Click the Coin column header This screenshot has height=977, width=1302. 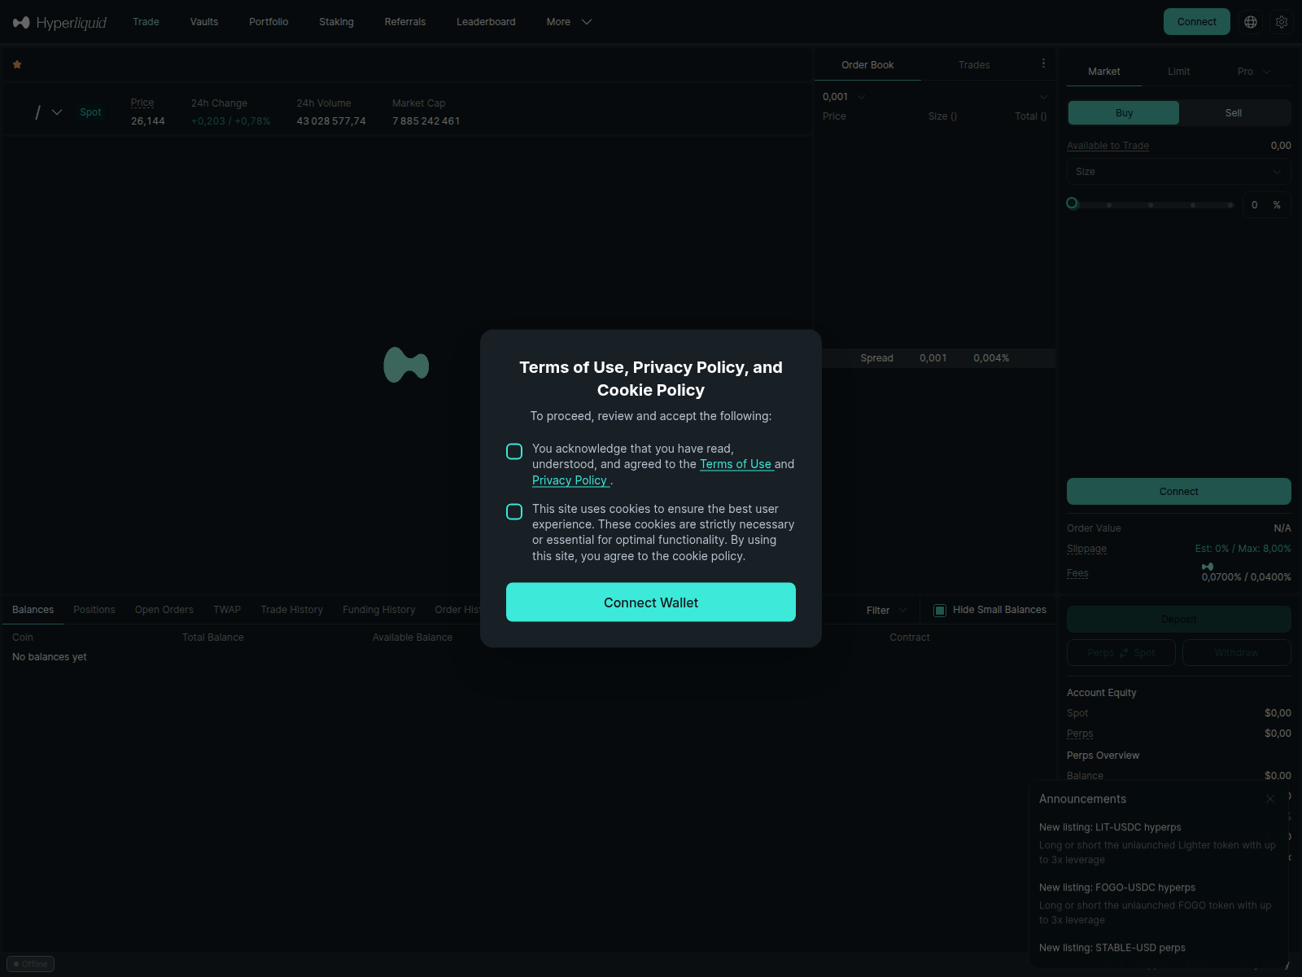(23, 637)
